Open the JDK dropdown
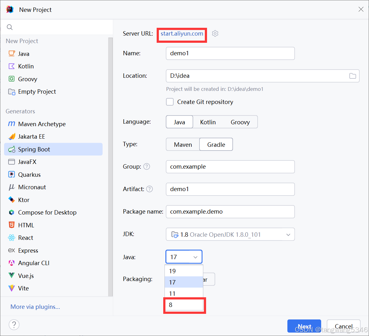The image size is (369, 336). click(x=230, y=234)
